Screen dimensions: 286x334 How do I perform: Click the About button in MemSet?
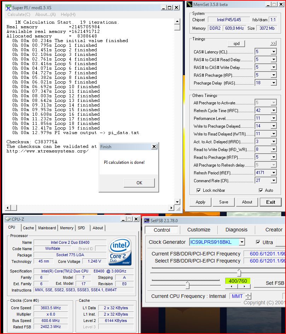tap(247, 202)
